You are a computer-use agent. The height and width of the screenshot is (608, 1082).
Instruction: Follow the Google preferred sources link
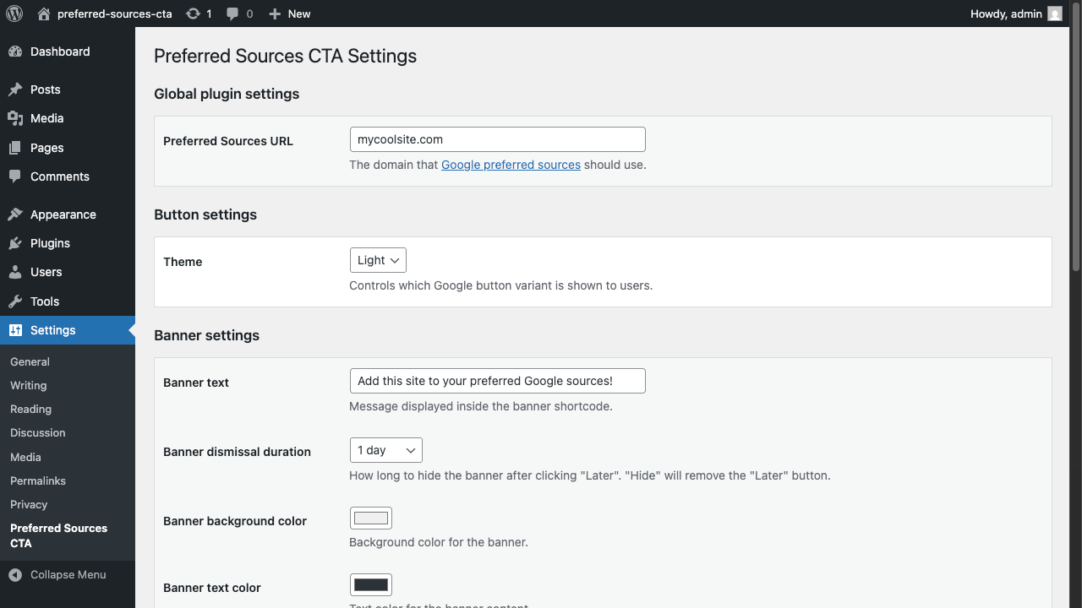click(511, 165)
